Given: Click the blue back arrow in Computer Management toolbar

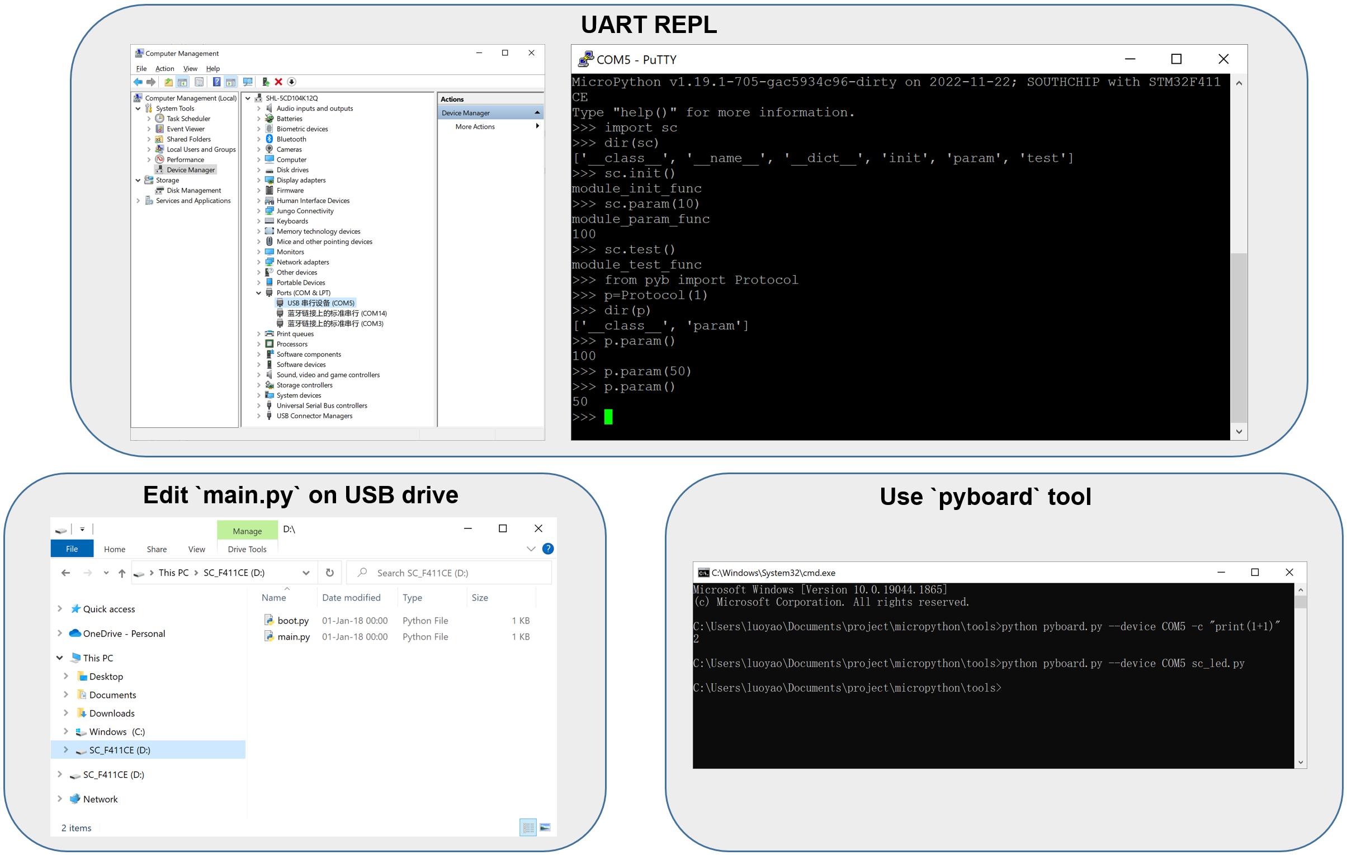Looking at the screenshot, I should (x=138, y=82).
